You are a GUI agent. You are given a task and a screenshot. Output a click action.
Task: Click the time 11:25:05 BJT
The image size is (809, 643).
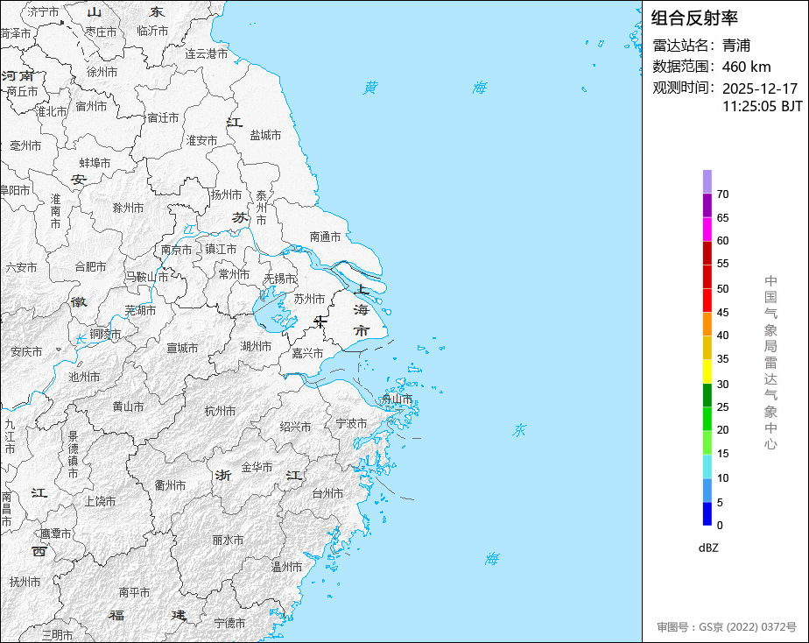(763, 106)
